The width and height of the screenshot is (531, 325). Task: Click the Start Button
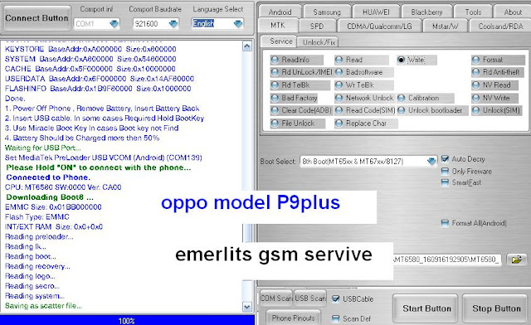click(426, 308)
